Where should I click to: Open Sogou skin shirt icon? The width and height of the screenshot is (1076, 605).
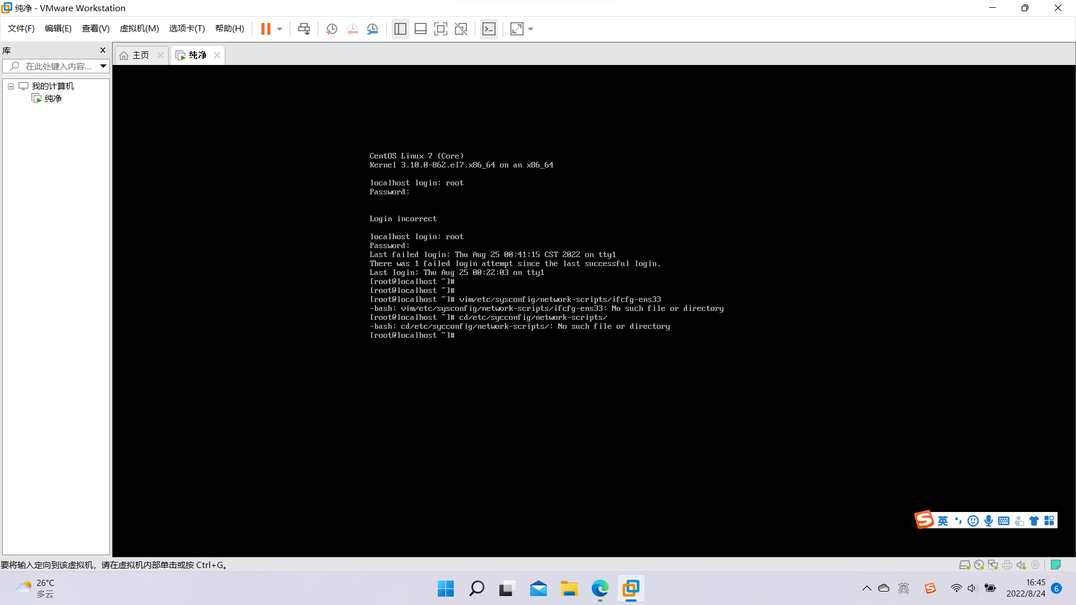(x=1034, y=521)
